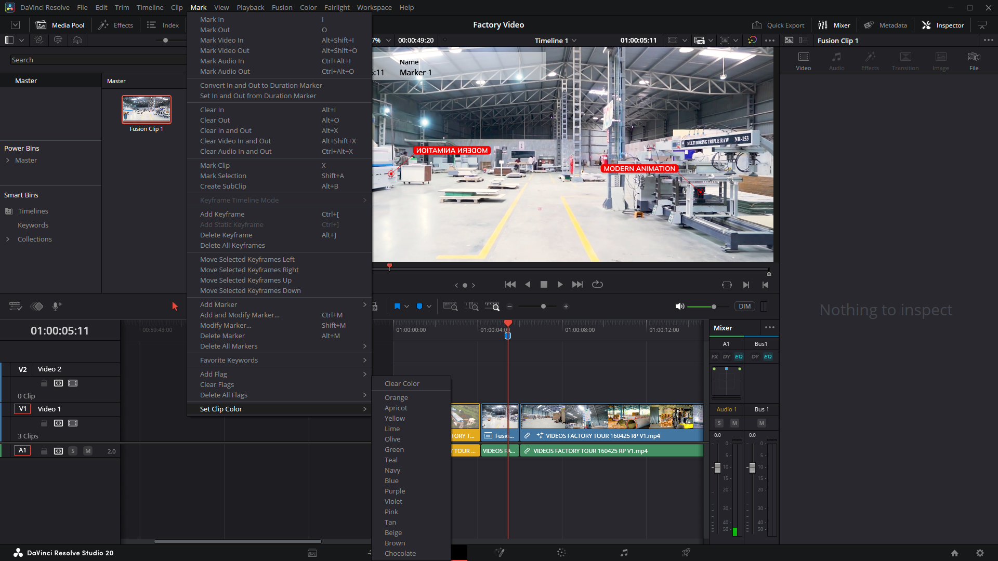This screenshot has width=998, height=561.
Task: Open marker color dropdown arrow
Action: (429, 306)
